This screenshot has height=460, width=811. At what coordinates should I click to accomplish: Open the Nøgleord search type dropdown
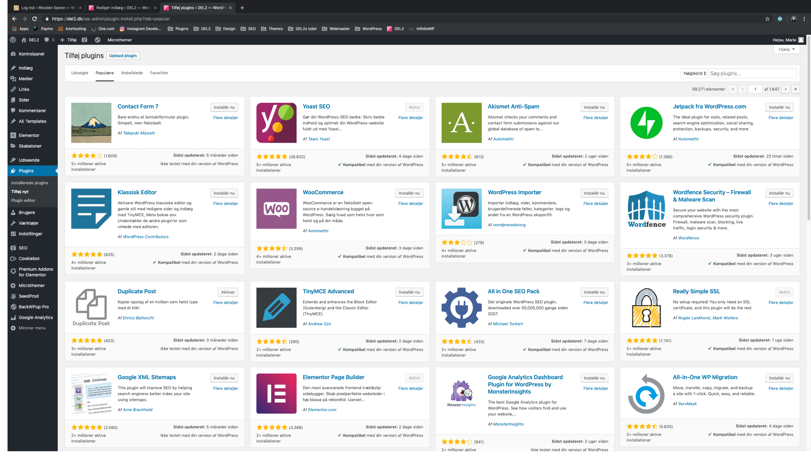(x=694, y=73)
